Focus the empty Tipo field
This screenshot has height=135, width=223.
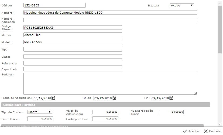tap(73, 49)
